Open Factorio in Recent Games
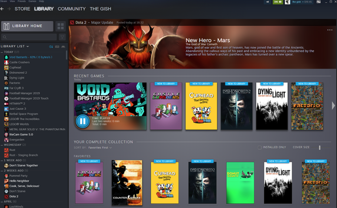Screen dimensions: 337x208 coord(307,106)
